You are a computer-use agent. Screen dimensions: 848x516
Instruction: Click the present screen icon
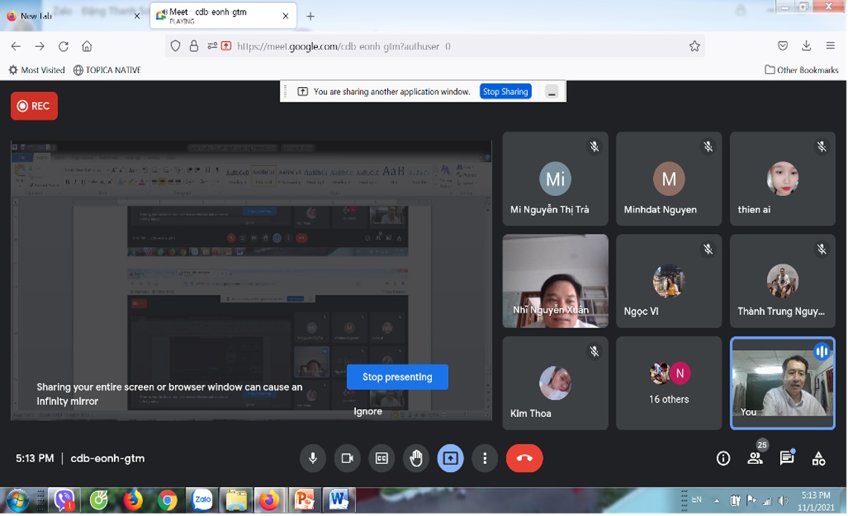[x=450, y=458]
